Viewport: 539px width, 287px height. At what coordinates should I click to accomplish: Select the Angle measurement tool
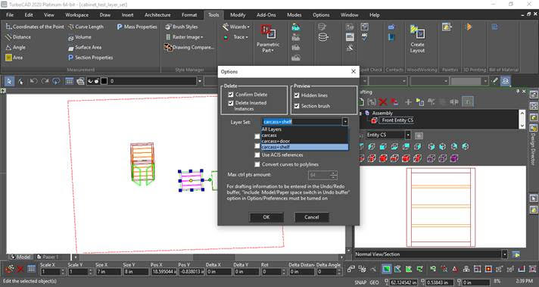(x=15, y=48)
